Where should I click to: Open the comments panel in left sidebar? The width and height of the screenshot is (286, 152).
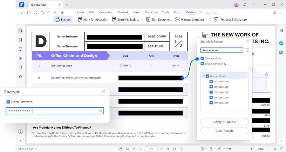tap(20, 49)
